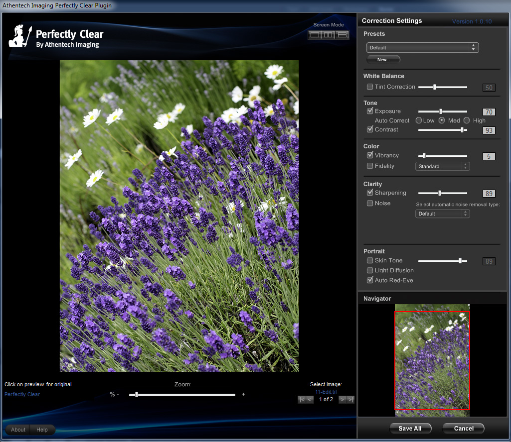Choose Med auto correct radio button
The height and width of the screenshot is (442, 511).
(x=442, y=120)
